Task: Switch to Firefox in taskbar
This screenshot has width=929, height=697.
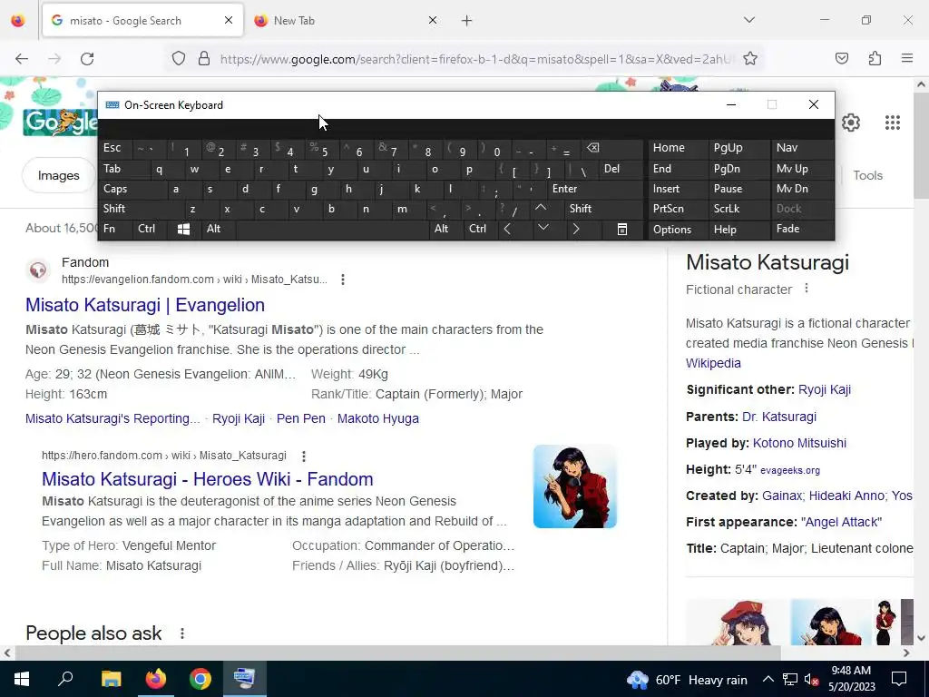Action: (156, 679)
